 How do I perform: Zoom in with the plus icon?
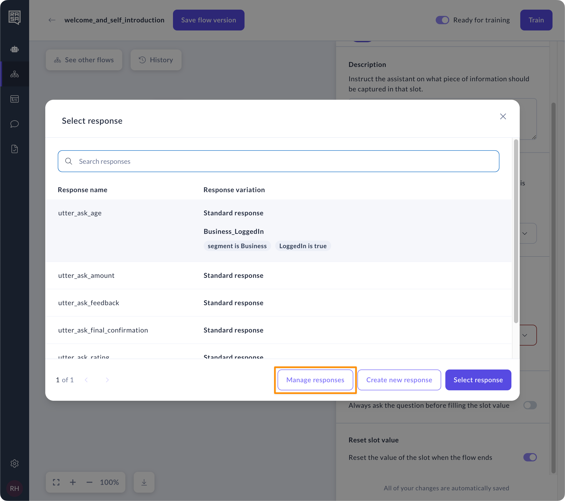(x=73, y=482)
